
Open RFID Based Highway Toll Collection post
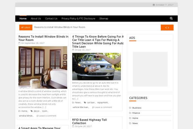(89, 122)
